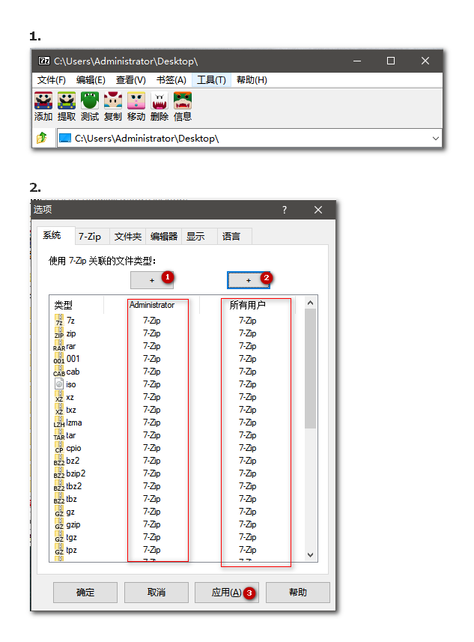Image resolution: width=474 pixels, height=642 pixels.
Task: Click Administrator 7-Zip cell for zip row
Action: 152,333
